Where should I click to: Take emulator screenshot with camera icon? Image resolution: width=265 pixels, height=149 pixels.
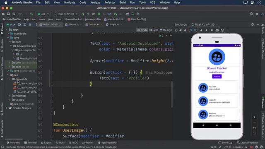pyautogui.click(x=217, y=30)
